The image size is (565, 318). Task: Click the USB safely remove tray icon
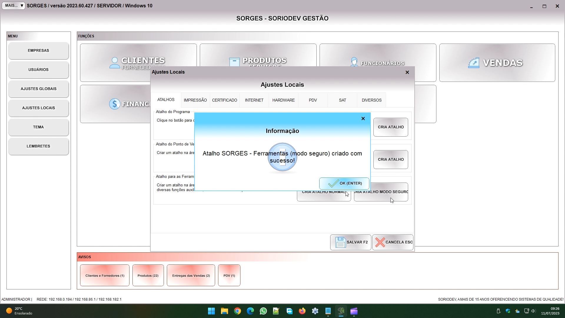click(x=498, y=311)
